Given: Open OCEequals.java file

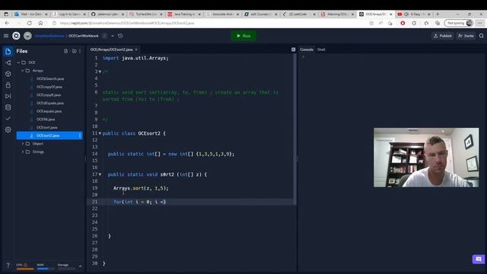Looking at the screenshot, I should click(x=49, y=111).
